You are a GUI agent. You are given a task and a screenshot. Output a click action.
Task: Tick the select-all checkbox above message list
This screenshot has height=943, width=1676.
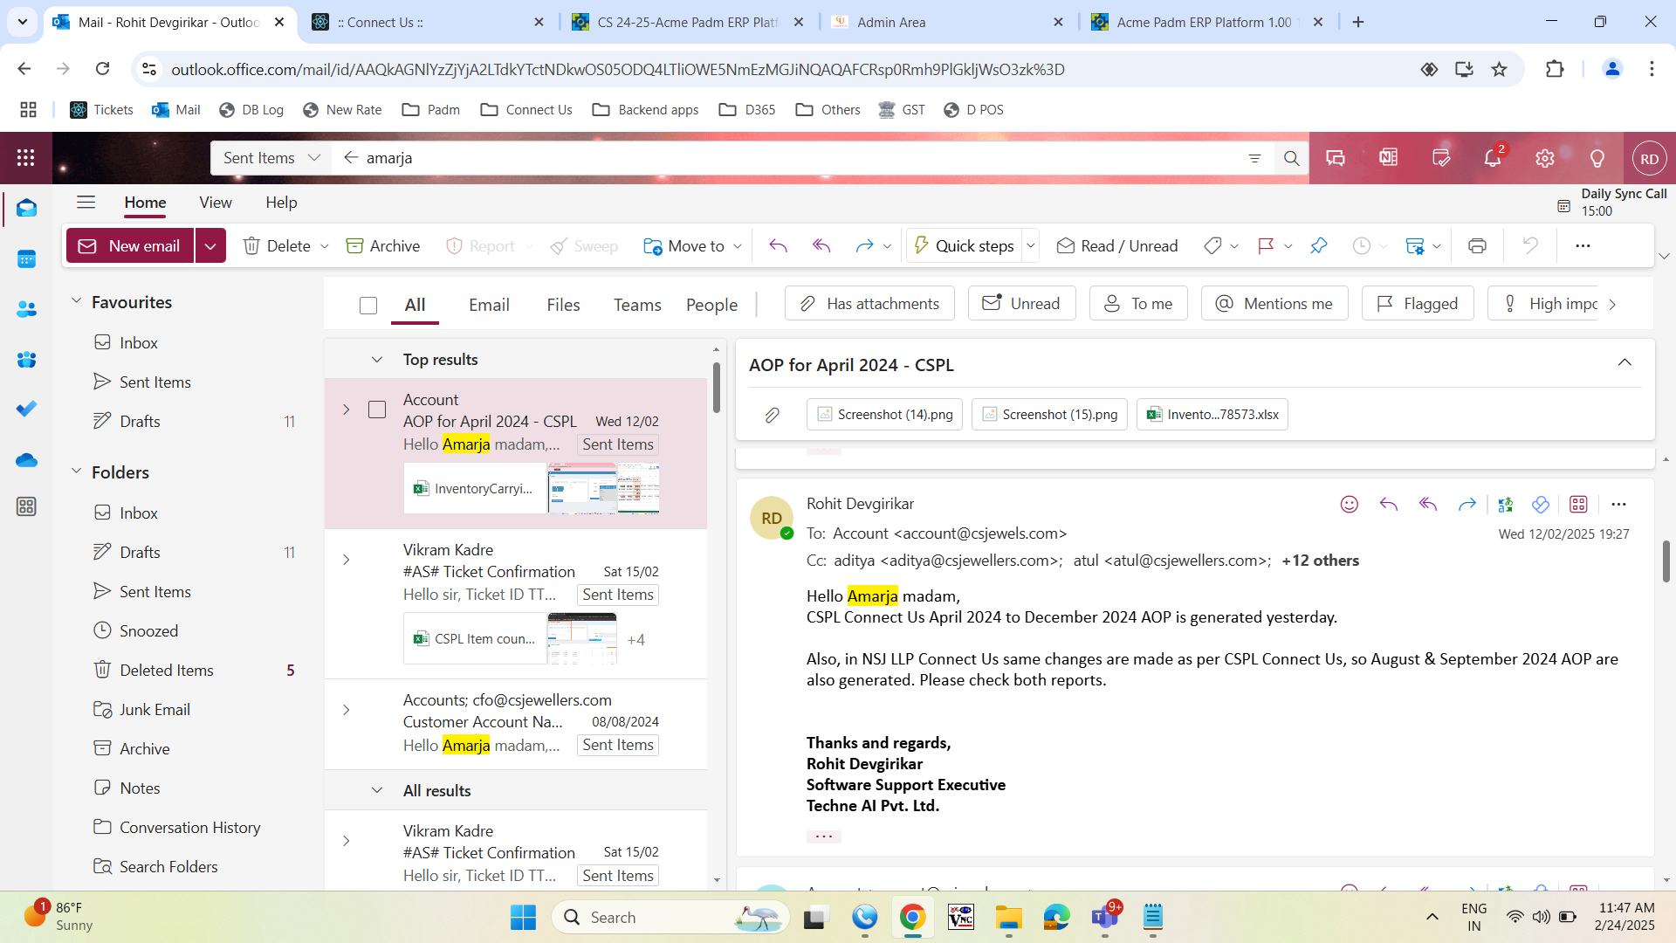click(x=368, y=305)
